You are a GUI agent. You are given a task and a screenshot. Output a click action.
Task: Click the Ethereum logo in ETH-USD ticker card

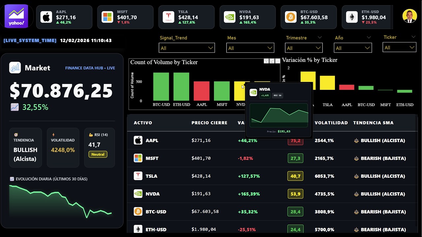click(x=352, y=17)
